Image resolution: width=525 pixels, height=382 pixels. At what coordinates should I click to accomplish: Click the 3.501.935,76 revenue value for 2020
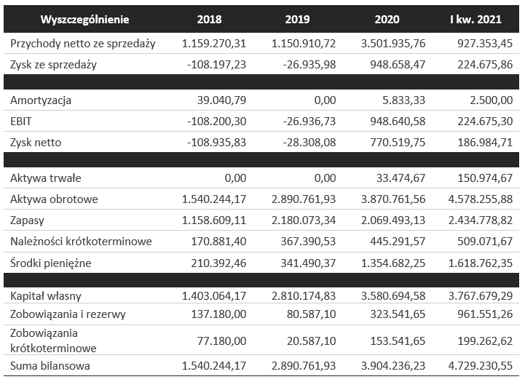point(392,44)
